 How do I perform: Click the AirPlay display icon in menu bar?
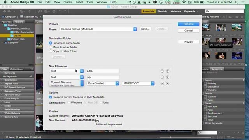(x=161, y=2)
